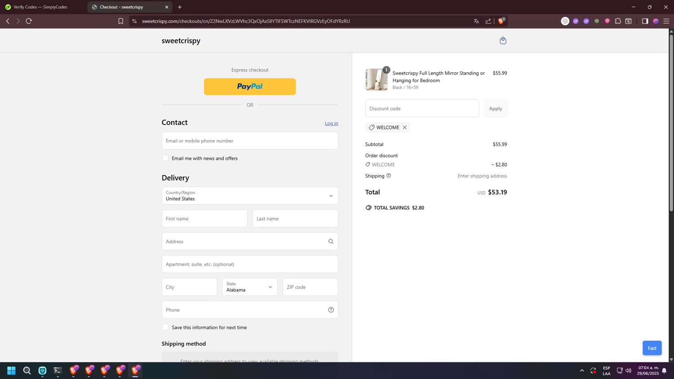Open Windows taskbar search
Image resolution: width=674 pixels, height=379 pixels.
(x=27, y=370)
